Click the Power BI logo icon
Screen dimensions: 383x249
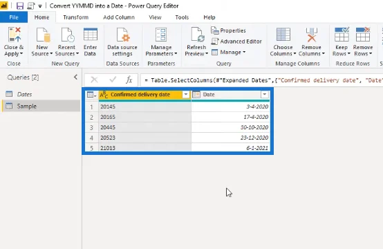pyautogui.click(x=4, y=6)
